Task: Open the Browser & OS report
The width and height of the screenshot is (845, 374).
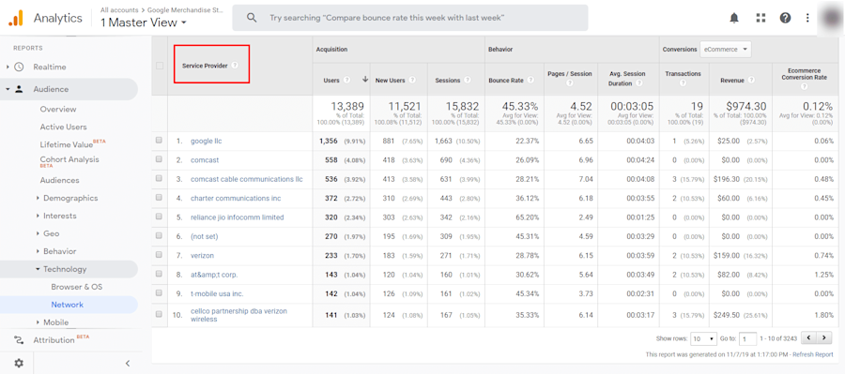Action: coord(77,287)
